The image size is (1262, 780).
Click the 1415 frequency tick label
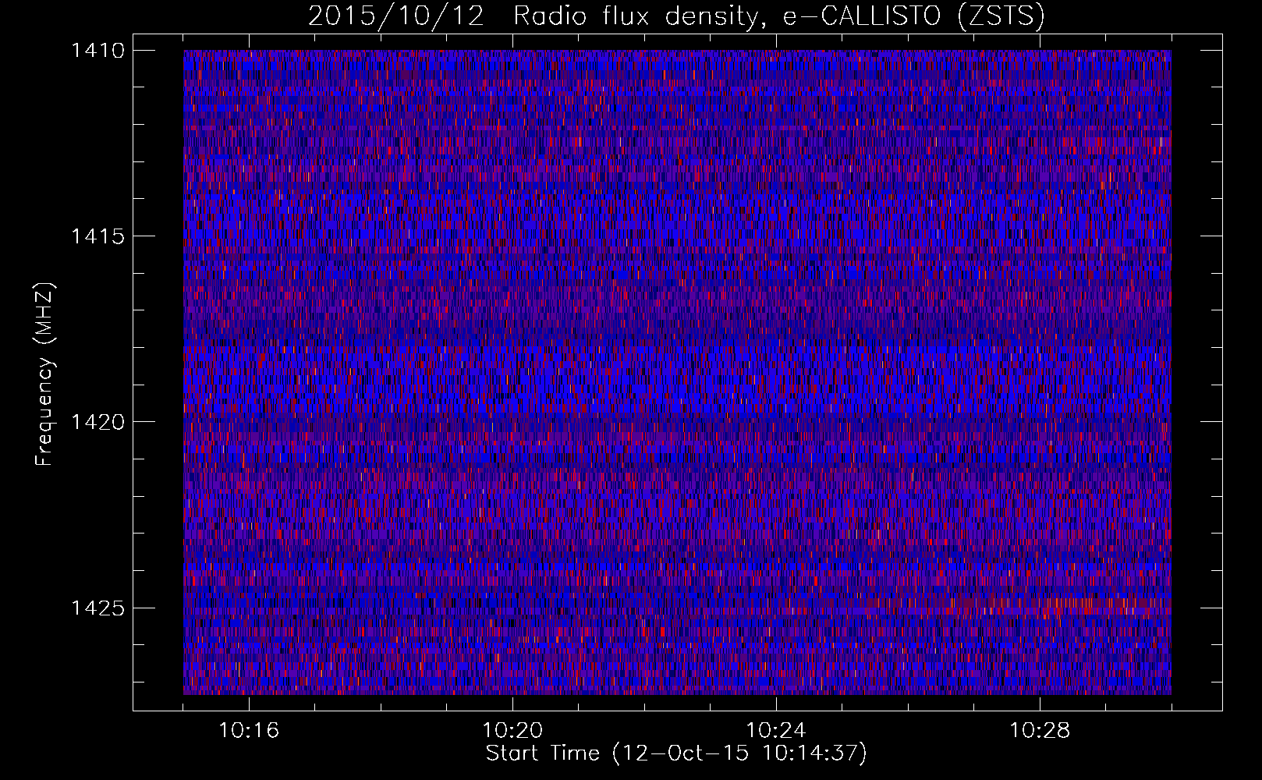tap(97, 236)
